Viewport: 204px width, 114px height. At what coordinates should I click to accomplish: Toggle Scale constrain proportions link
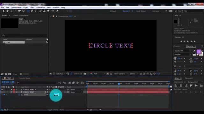(47, 95)
